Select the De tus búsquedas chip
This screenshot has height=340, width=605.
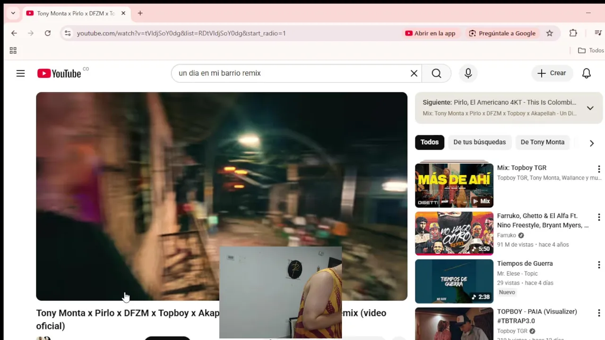(479, 142)
